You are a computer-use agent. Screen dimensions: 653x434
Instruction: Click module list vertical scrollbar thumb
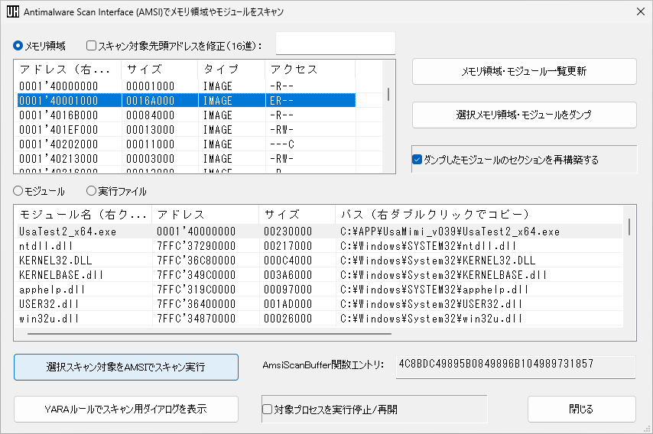point(629,227)
